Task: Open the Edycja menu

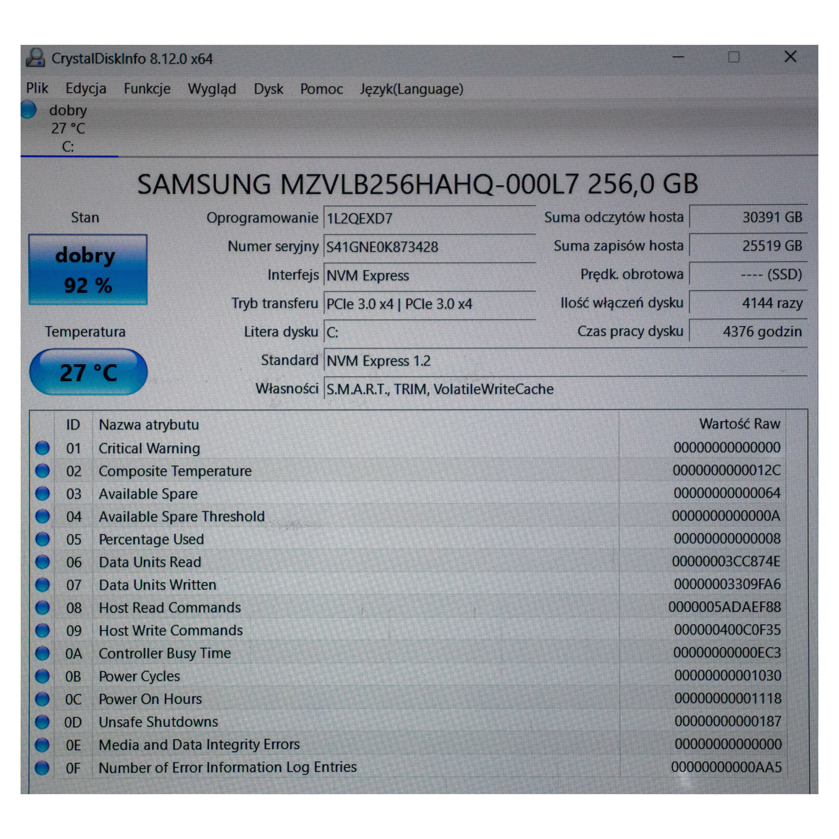Action: pyautogui.click(x=86, y=89)
